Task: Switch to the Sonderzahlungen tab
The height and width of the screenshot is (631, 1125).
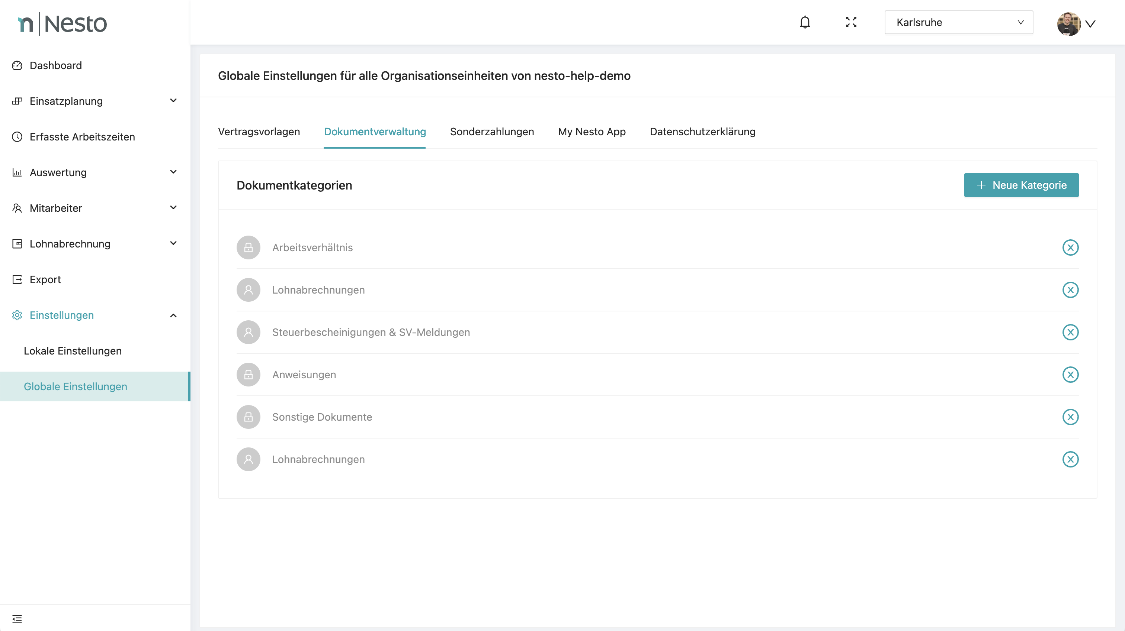Action: pyautogui.click(x=492, y=132)
